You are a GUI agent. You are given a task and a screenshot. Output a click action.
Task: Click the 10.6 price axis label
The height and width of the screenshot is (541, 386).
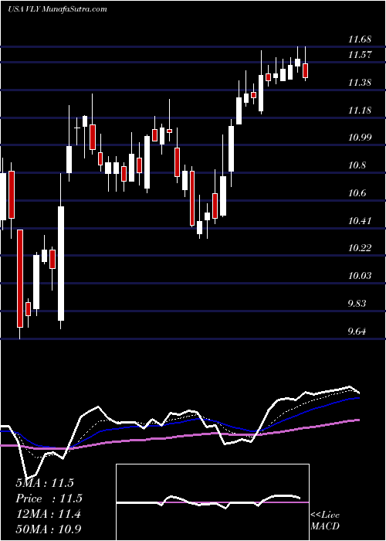357,193
